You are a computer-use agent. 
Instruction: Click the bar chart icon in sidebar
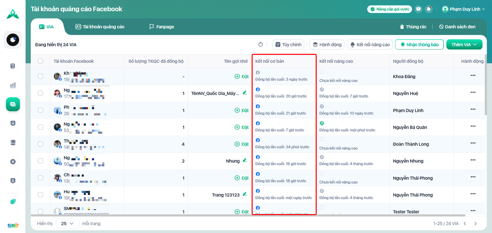[x=13, y=85]
